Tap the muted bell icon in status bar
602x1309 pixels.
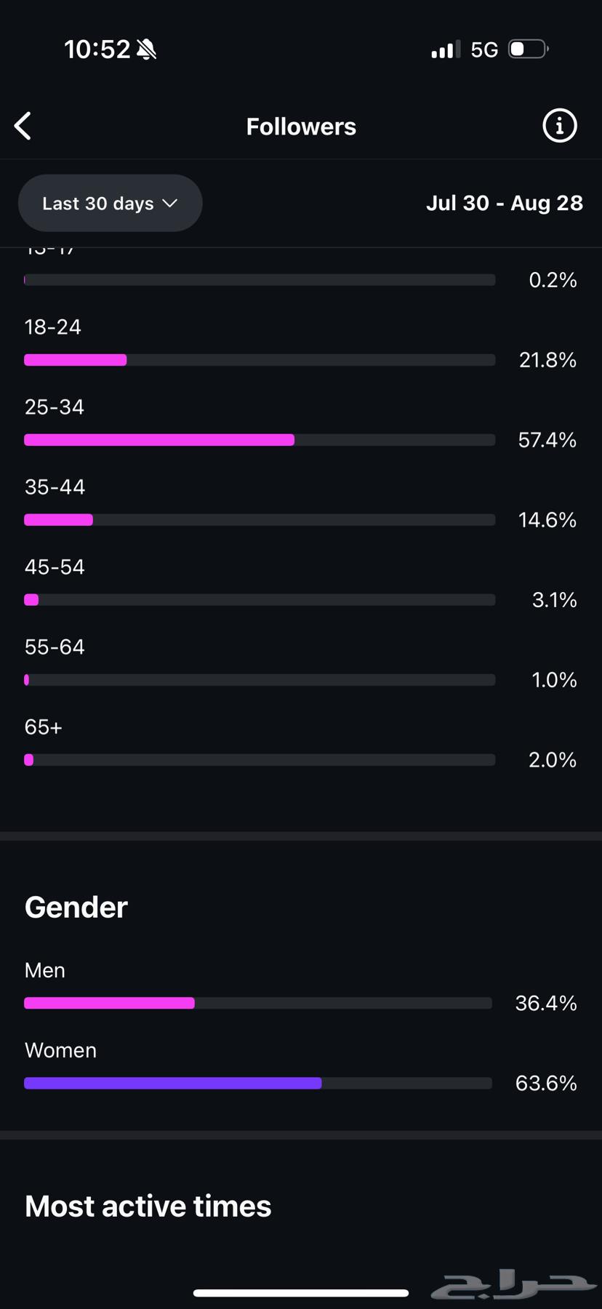pyautogui.click(x=147, y=49)
